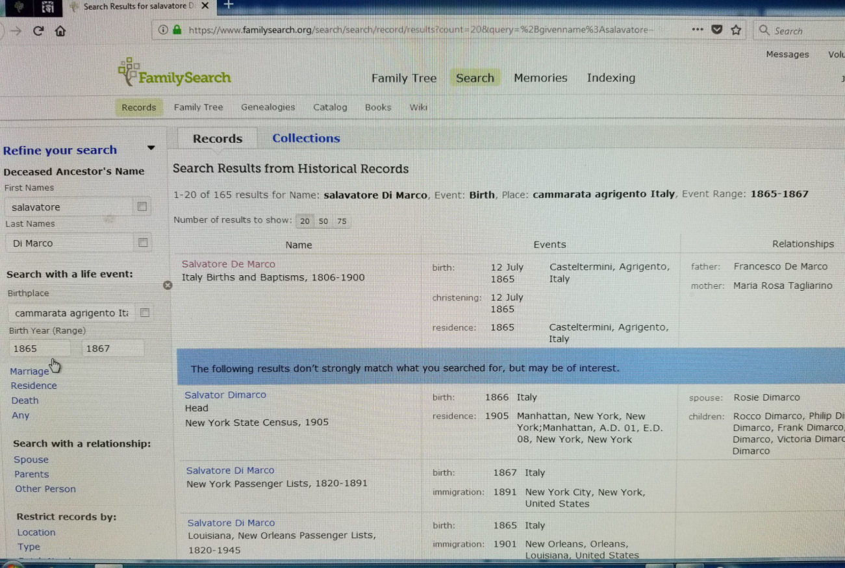Collapse the Refine your search arrow

(151, 148)
